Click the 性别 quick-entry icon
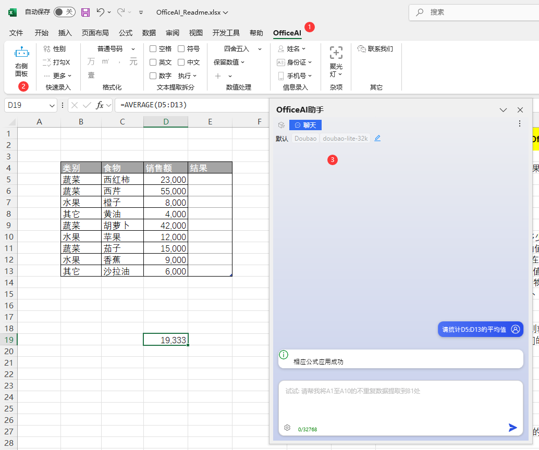The width and height of the screenshot is (539, 450). [47, 49]
